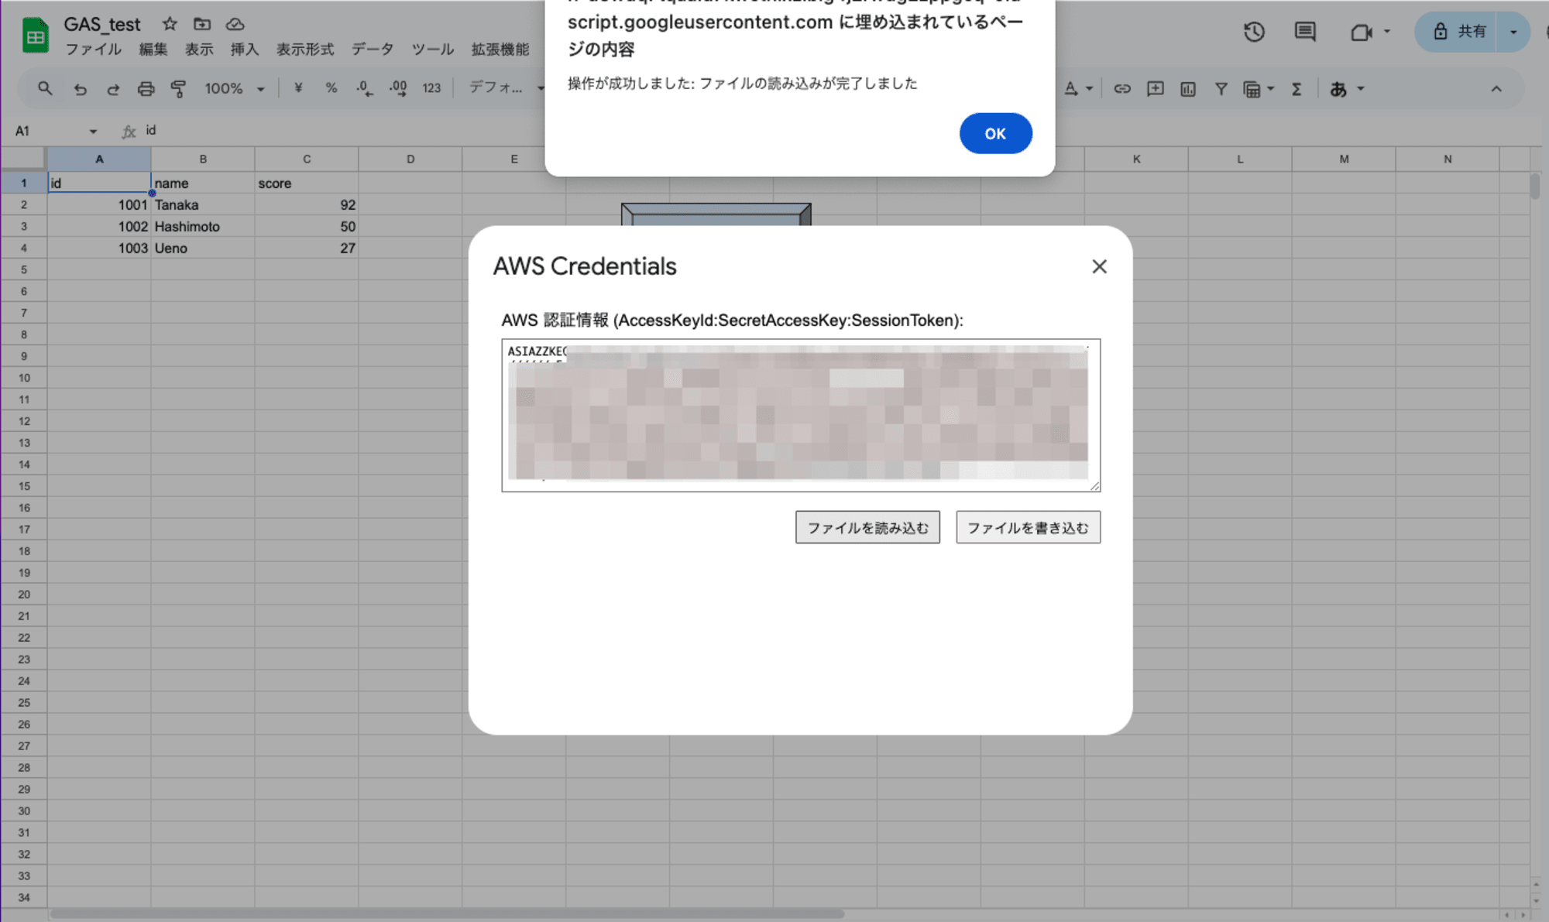Select cell with value 1002

(99, 227)
